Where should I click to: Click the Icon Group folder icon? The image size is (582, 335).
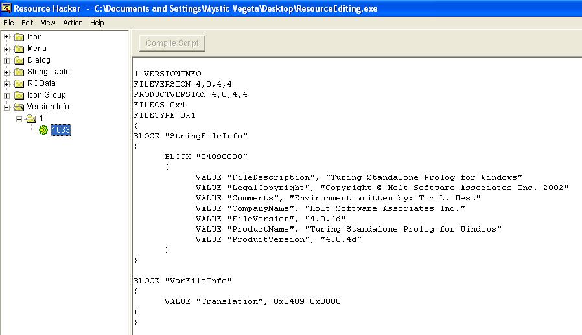[19, 95]
